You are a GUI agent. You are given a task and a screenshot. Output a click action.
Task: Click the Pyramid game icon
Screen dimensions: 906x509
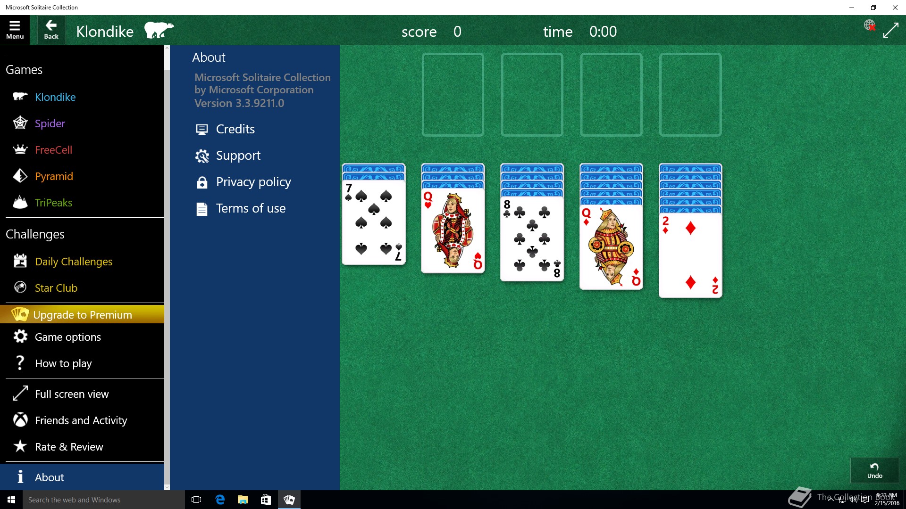pyautogui.click(x=20, y=176)
